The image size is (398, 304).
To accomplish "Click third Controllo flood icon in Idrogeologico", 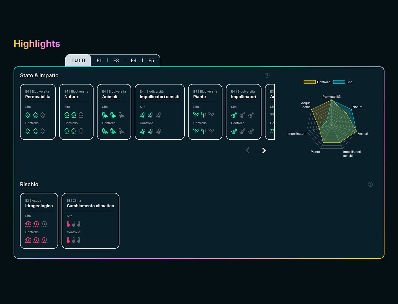I will click(x=45, y=240).
